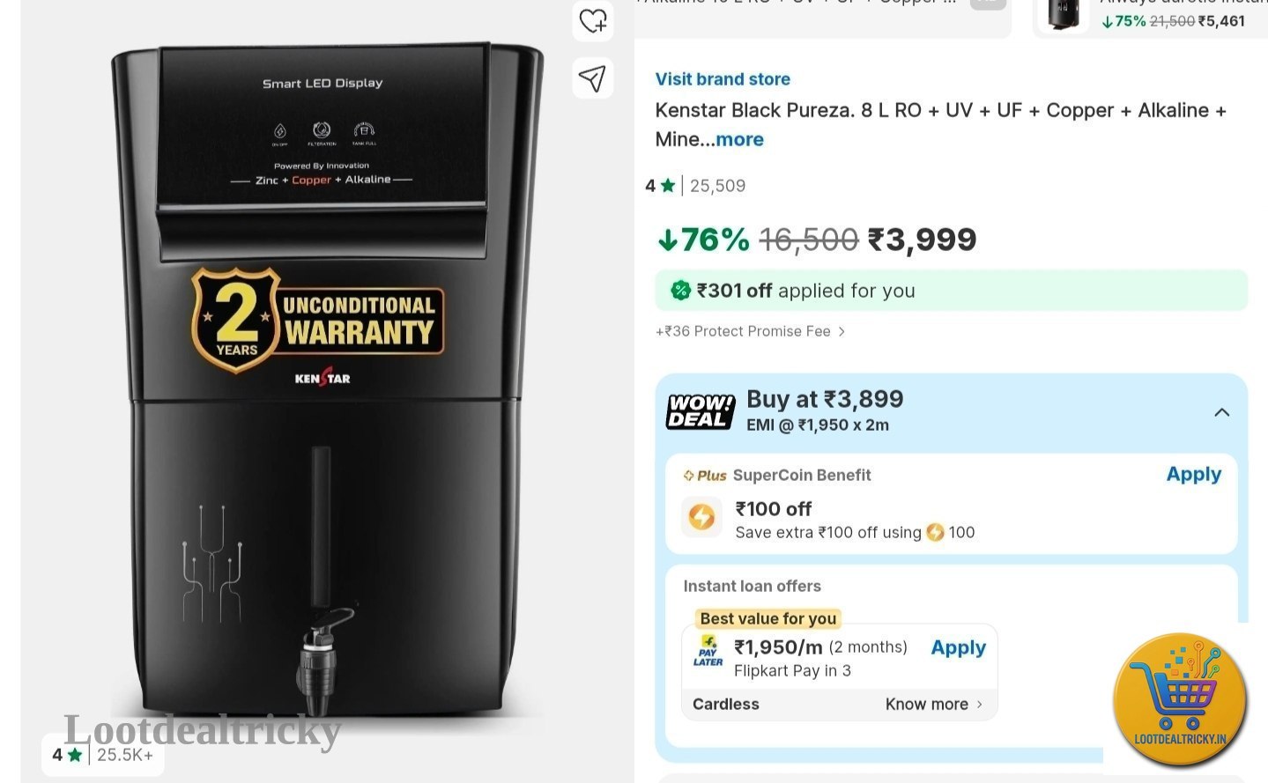Open the 25,509 ratings count

pyautogui.click(x=717, y=186)
